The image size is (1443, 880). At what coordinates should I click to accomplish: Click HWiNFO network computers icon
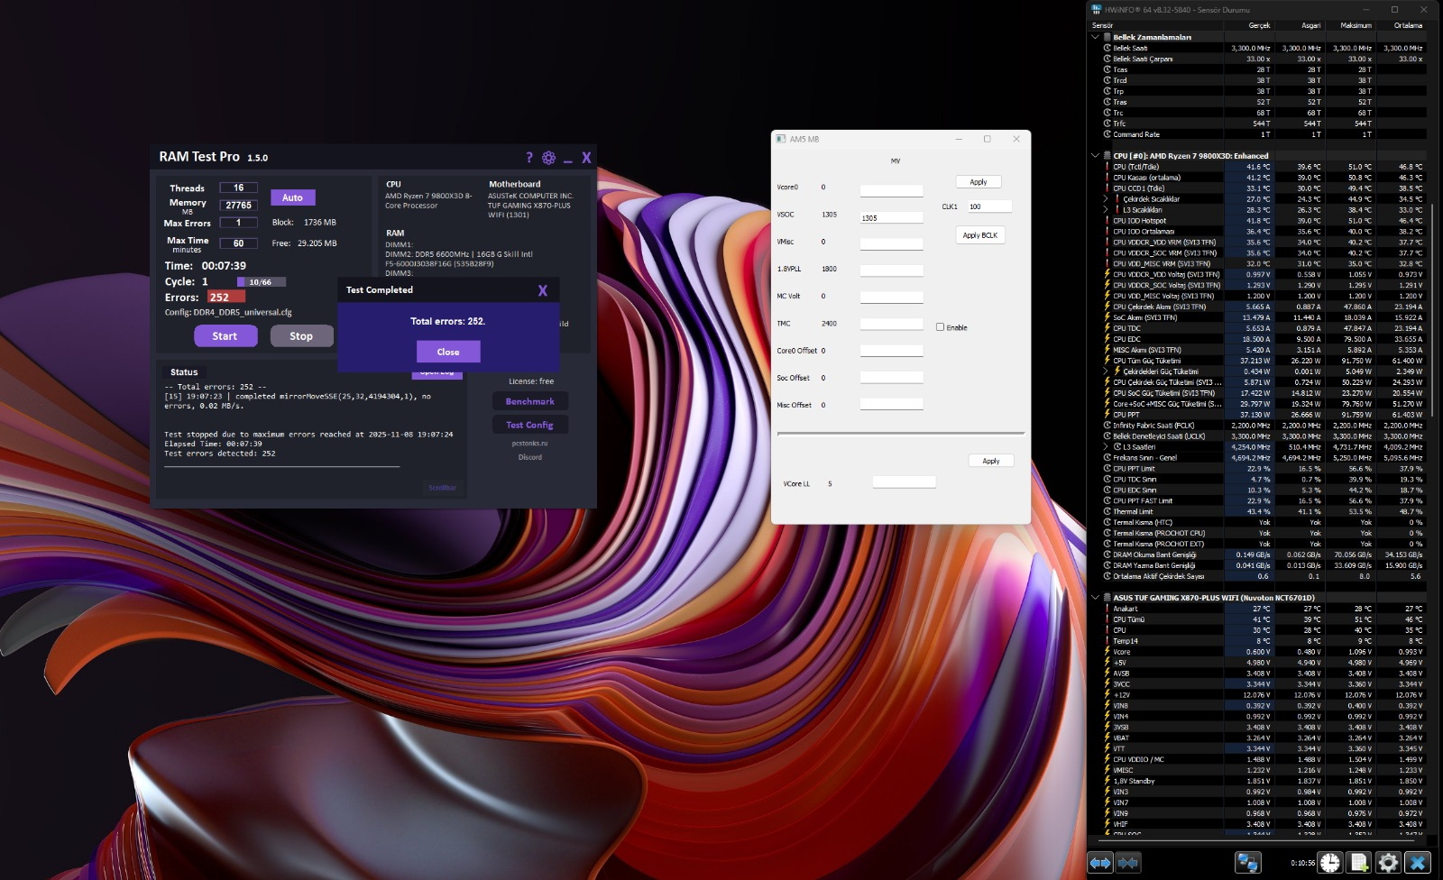click(1247, 863)
